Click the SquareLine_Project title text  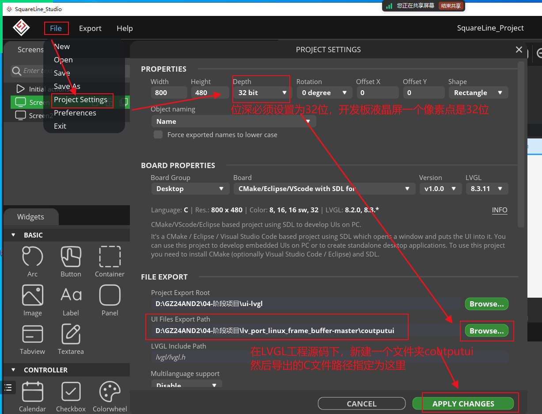click(490, 28)
